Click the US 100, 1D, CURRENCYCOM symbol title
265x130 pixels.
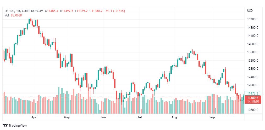[24, 11]
